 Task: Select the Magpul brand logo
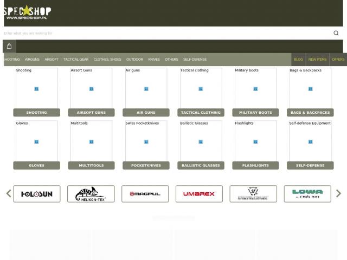(x=145, y=194)
